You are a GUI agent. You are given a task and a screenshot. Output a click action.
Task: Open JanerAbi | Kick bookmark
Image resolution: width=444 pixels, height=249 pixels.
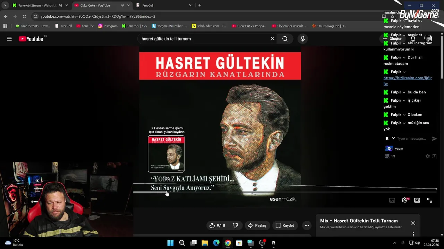(x=135, y=26)
